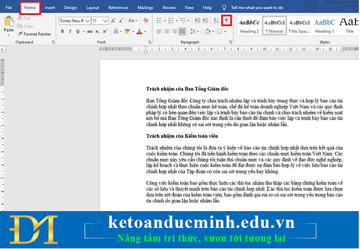Screen dimensions: 360x249
Task: Expand bullets library dropdown arrow
Action: tap(165, 20)
